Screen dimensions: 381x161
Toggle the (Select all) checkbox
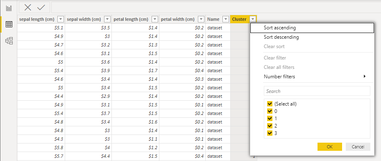click(270, 104)
